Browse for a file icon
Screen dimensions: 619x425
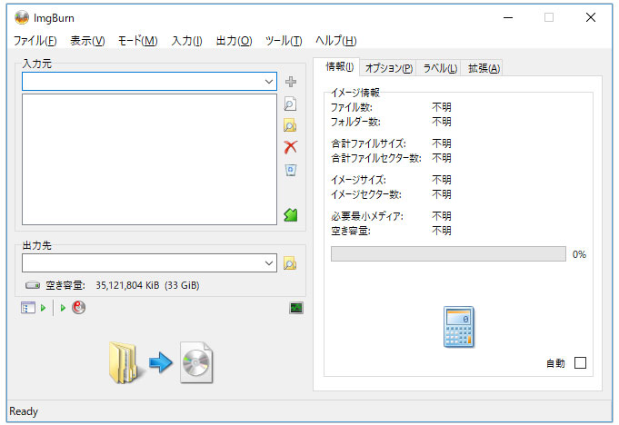tap(290, 104)
